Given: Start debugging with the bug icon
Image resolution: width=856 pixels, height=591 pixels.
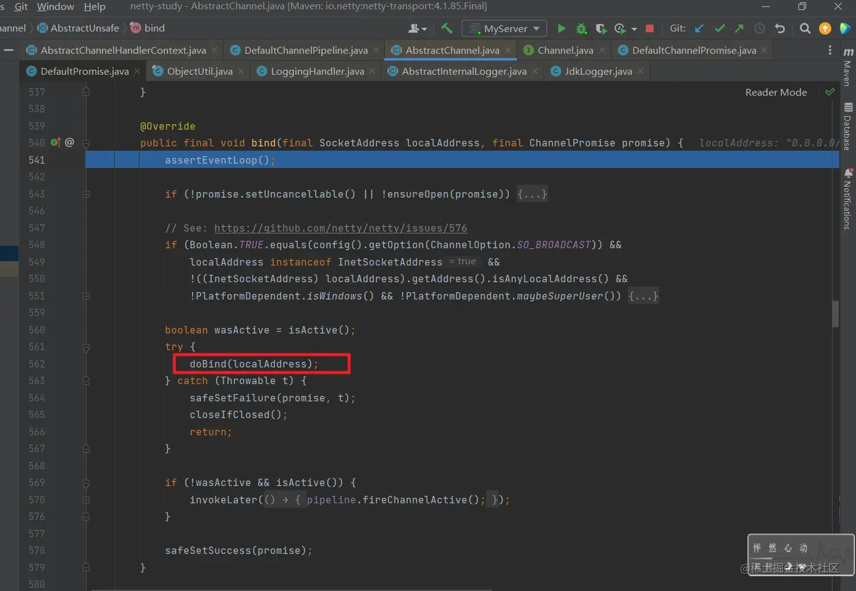Looking at the screenshot, I should point(581,28).
